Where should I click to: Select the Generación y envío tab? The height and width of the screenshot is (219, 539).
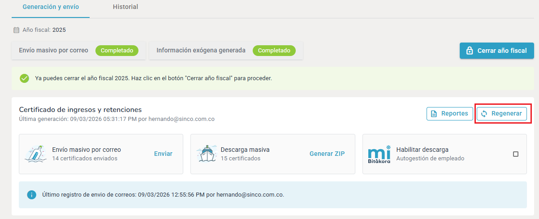[x=50, y=7]
